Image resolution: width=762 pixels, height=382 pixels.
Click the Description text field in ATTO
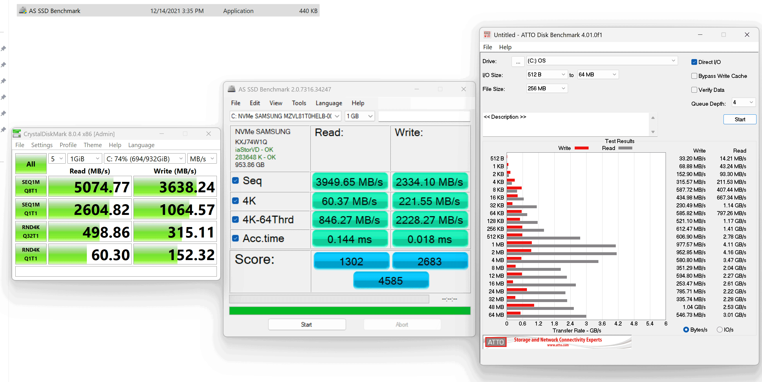point(566,124)
